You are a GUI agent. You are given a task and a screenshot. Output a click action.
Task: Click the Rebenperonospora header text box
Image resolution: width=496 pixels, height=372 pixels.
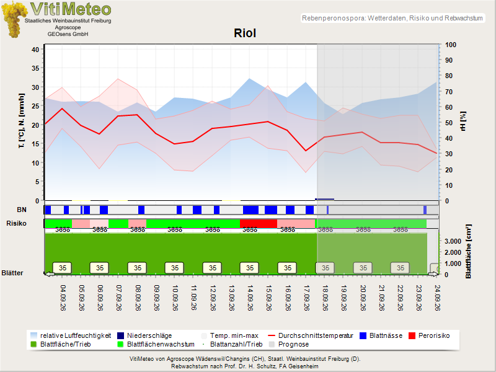392,18
